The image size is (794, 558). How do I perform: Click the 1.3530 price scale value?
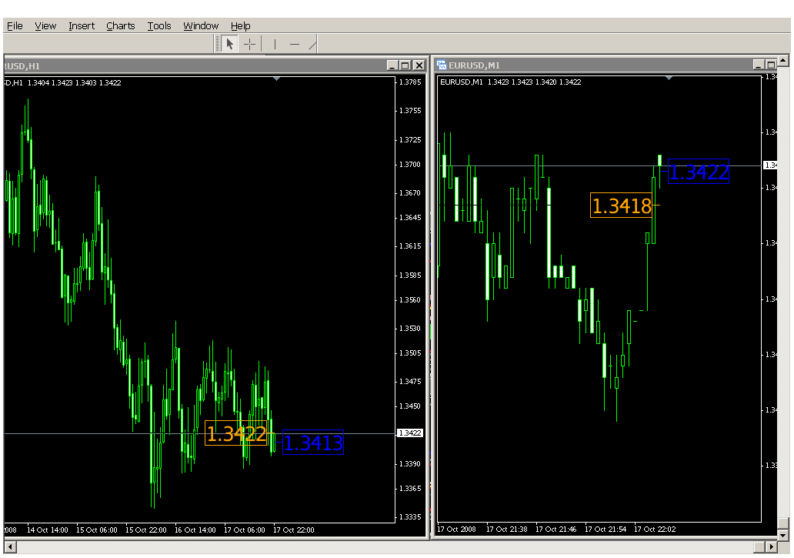[x=410, y=329]
